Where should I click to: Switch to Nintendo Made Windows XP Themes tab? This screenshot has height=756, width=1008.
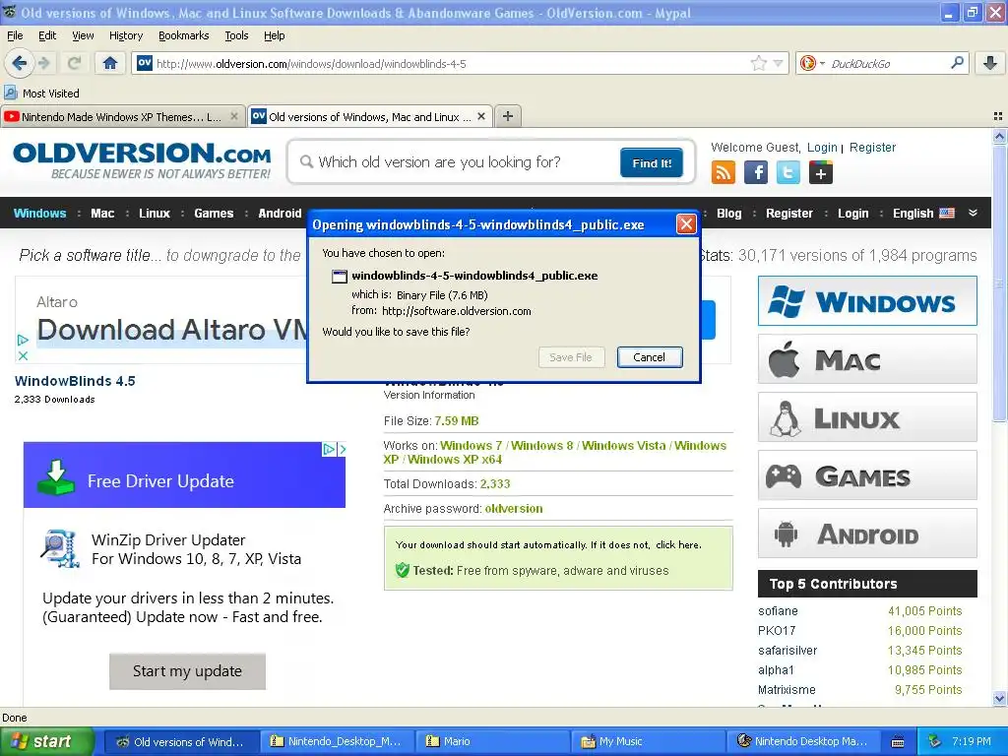pos(122,116)
